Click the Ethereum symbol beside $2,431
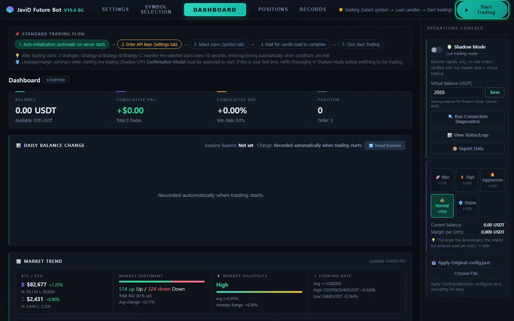This screenshot has height=321, width=514. [23, 299]
